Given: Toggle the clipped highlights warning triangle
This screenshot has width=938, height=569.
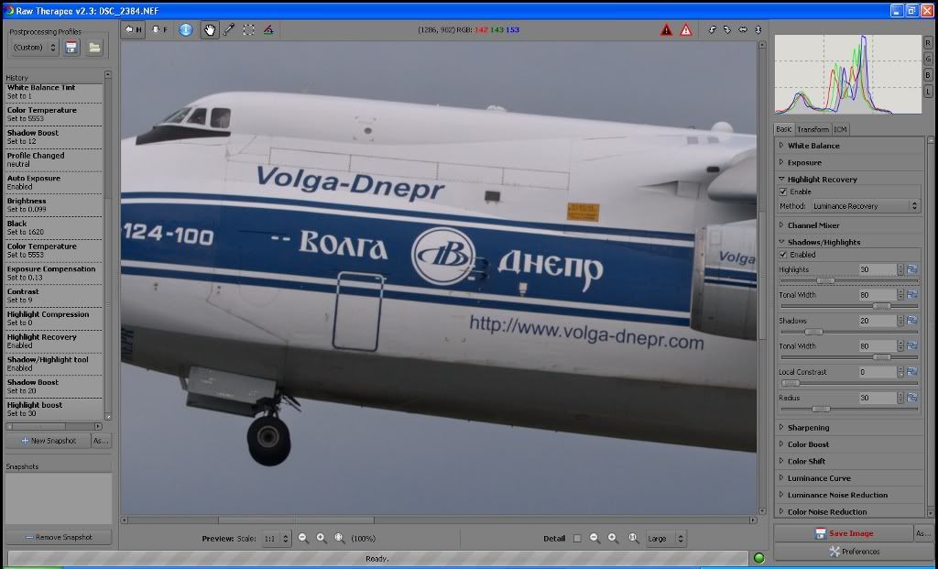Looking at the screenshot, I should pyautogui.click(x=685, y=30).
